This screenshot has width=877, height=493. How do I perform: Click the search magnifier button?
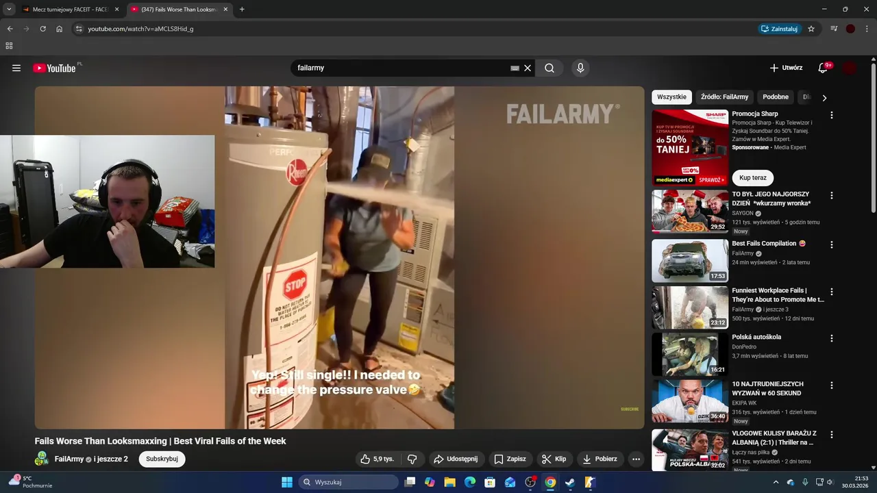549,68
